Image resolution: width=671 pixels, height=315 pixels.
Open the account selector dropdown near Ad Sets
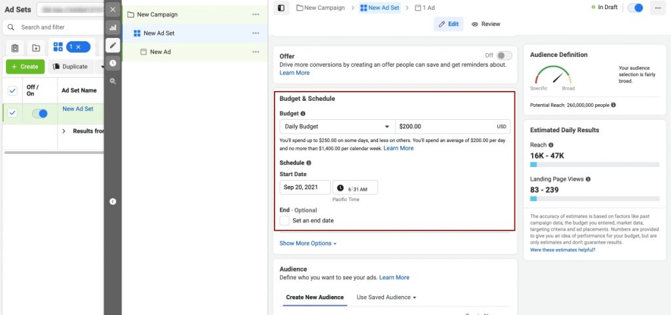71,9
